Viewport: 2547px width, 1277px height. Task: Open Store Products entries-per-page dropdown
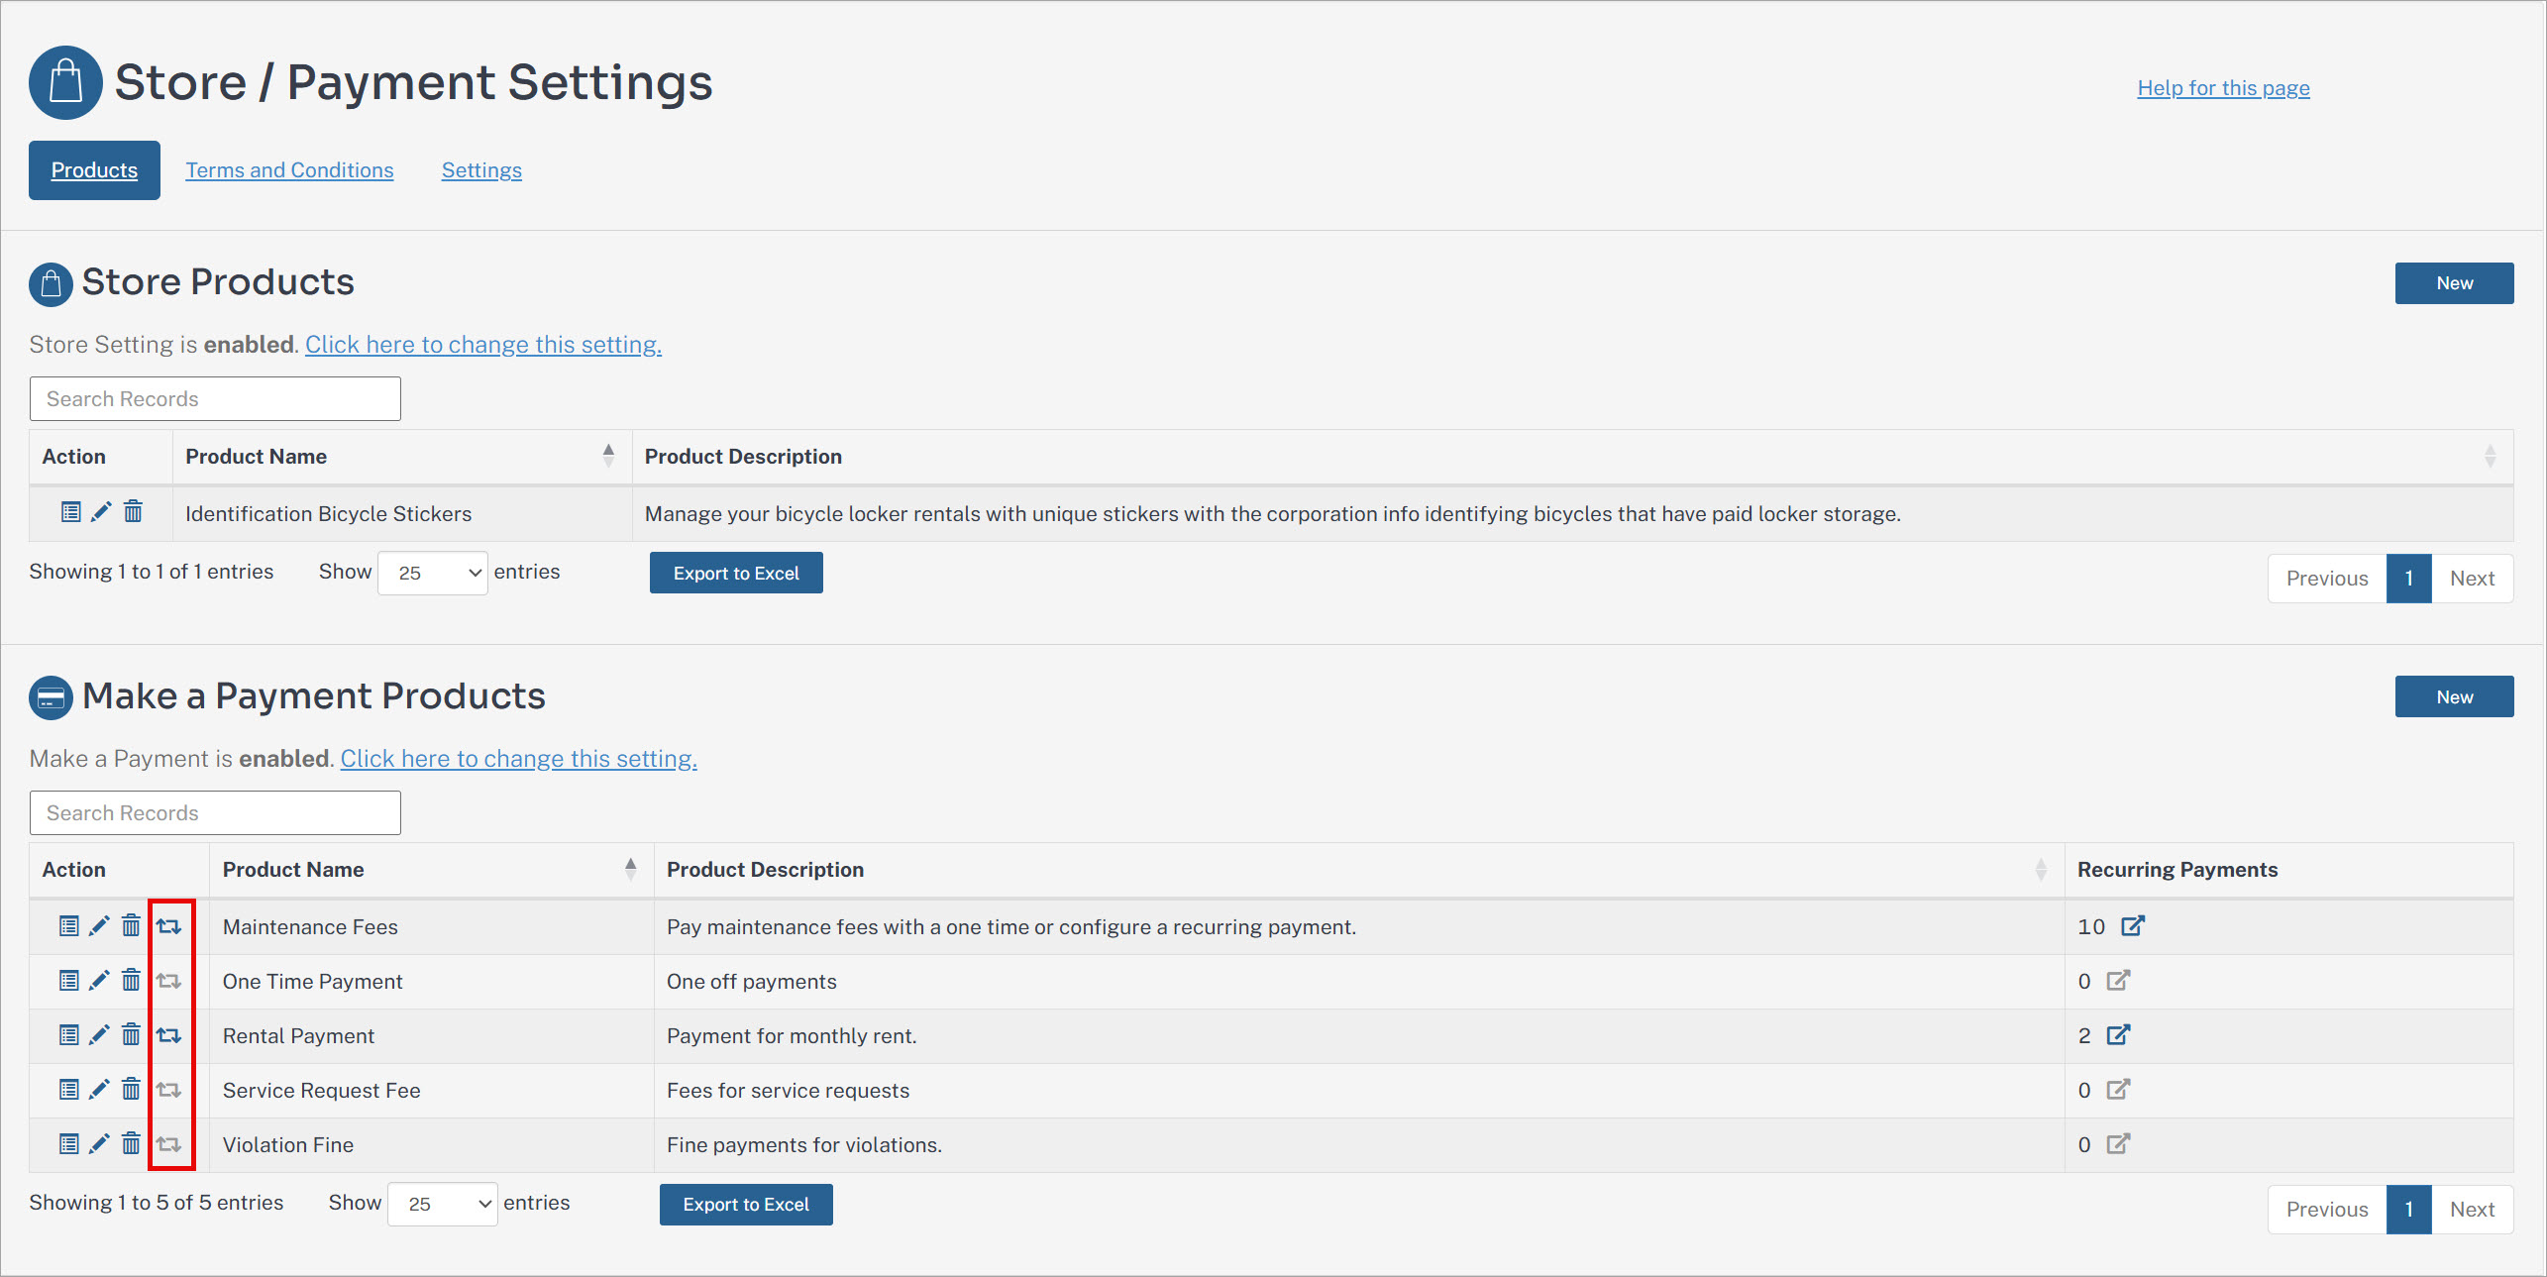pos(433,573)
